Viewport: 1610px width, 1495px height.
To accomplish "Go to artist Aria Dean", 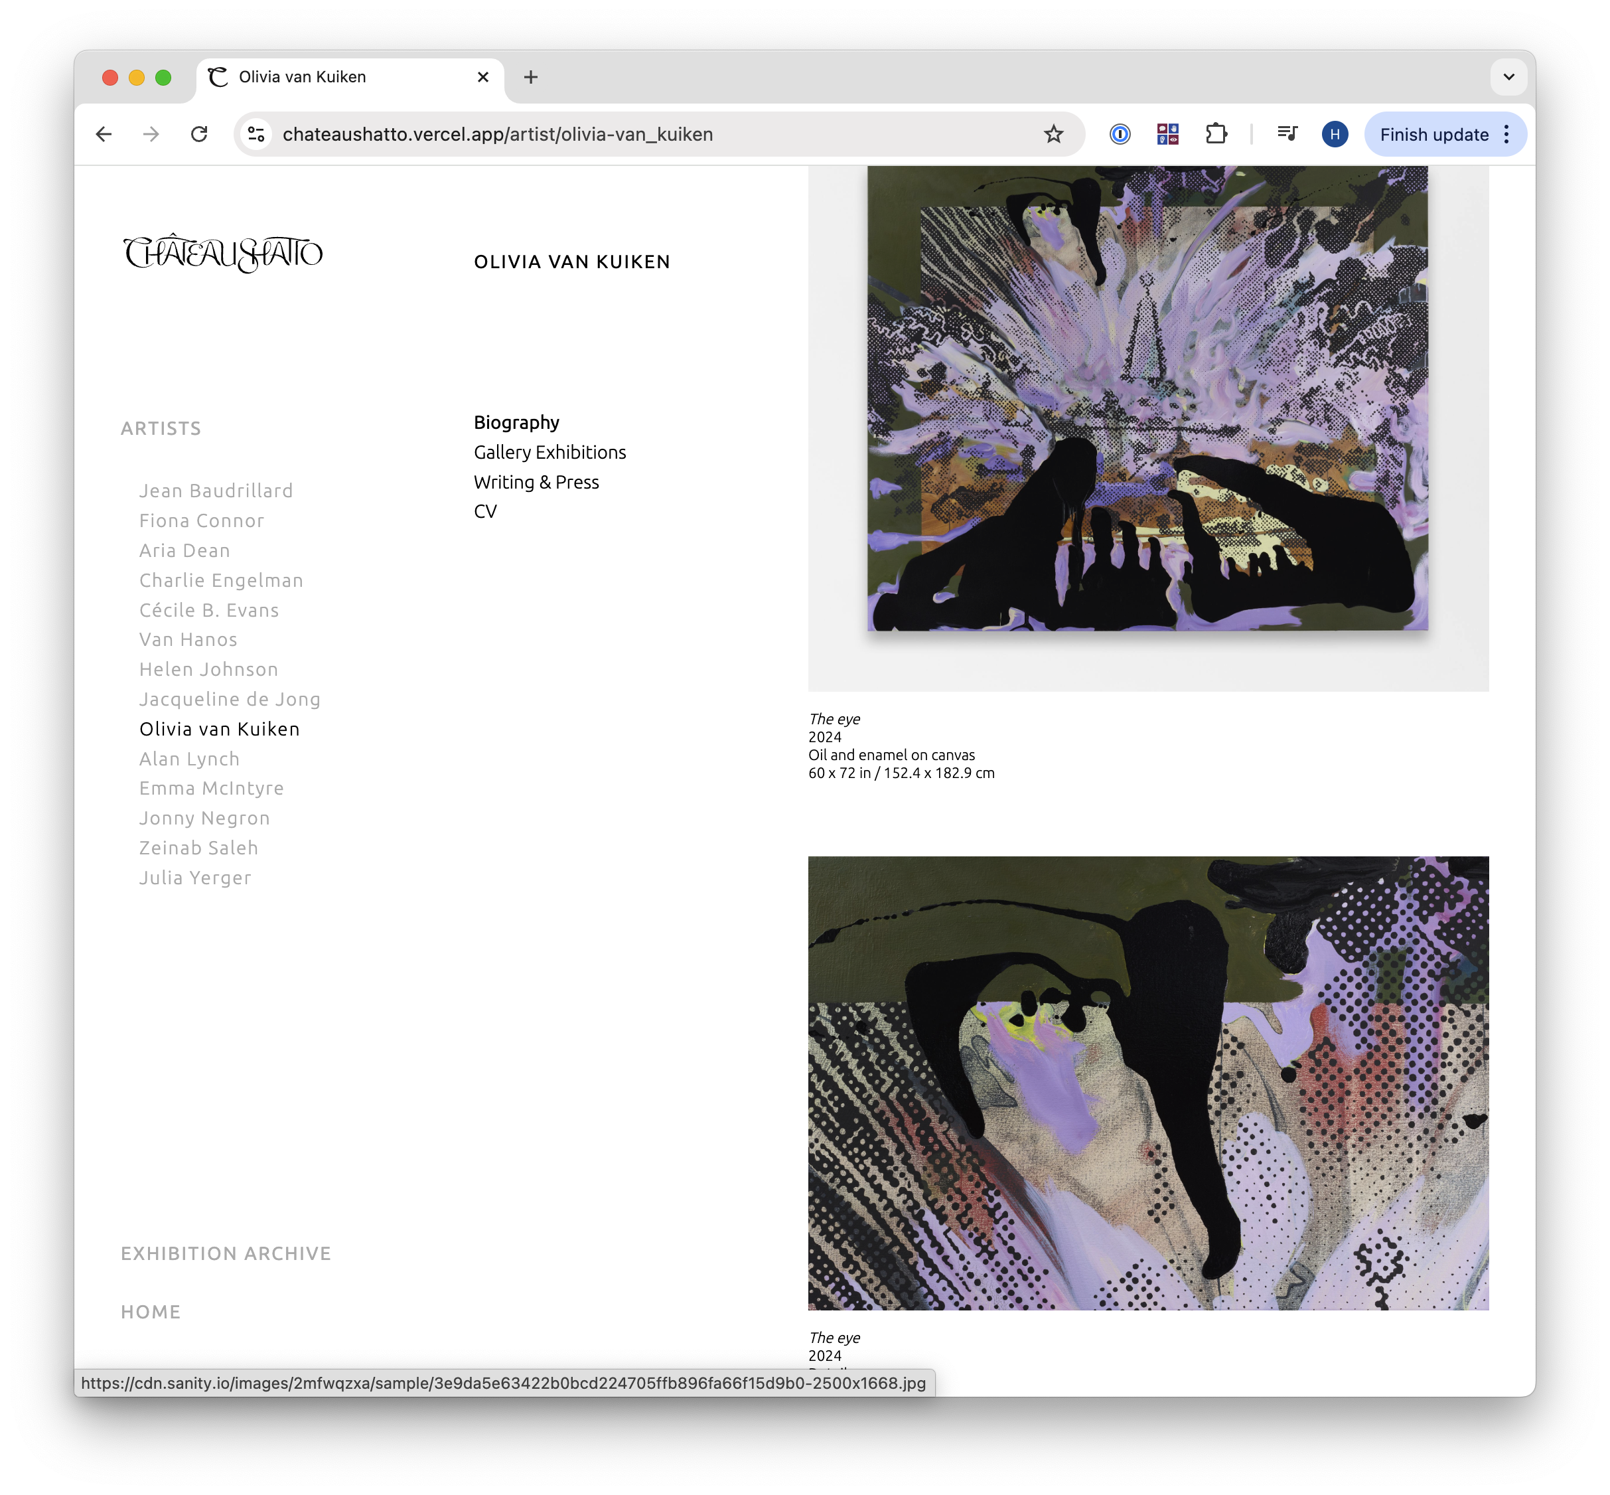I will click(184, 550).
